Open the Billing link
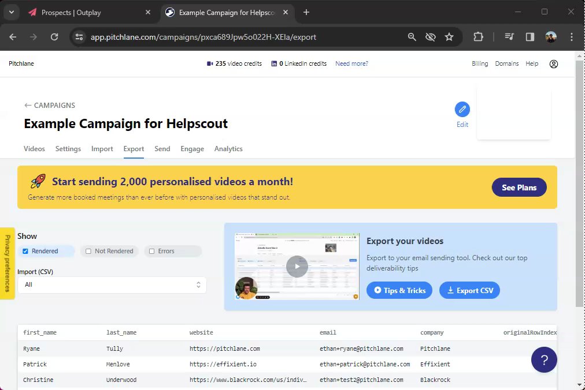The width and height of the screenshot is (585, 390). point(480,63)
